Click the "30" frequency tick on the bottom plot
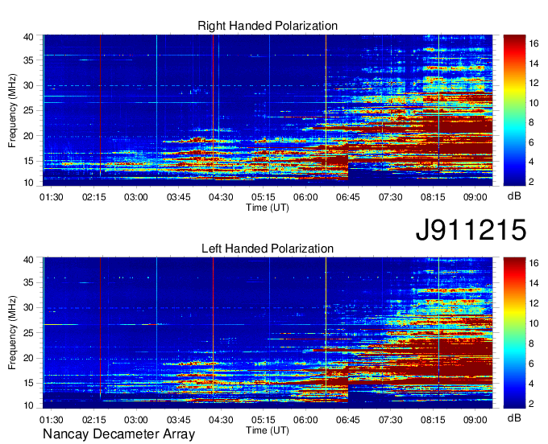Viewport: 548px width, 444px height. point(29,307)
